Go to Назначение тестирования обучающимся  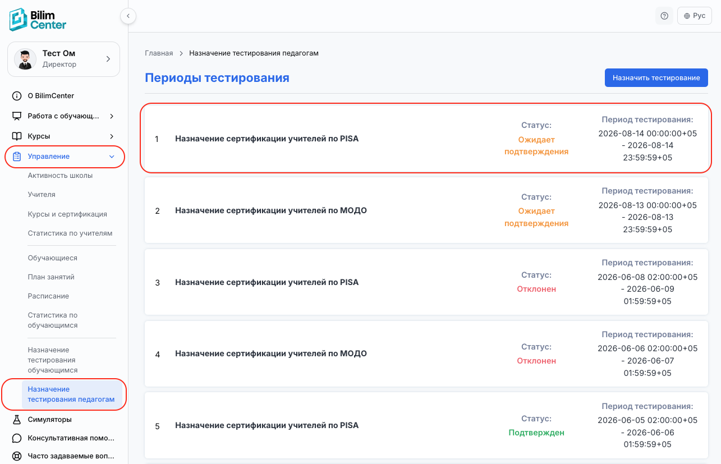pyautogui.click(x=53, y=360)
